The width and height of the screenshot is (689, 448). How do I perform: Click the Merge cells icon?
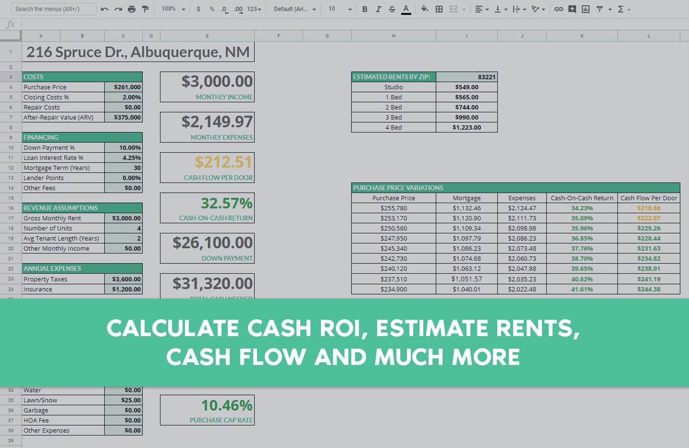(x=453, y=9)
